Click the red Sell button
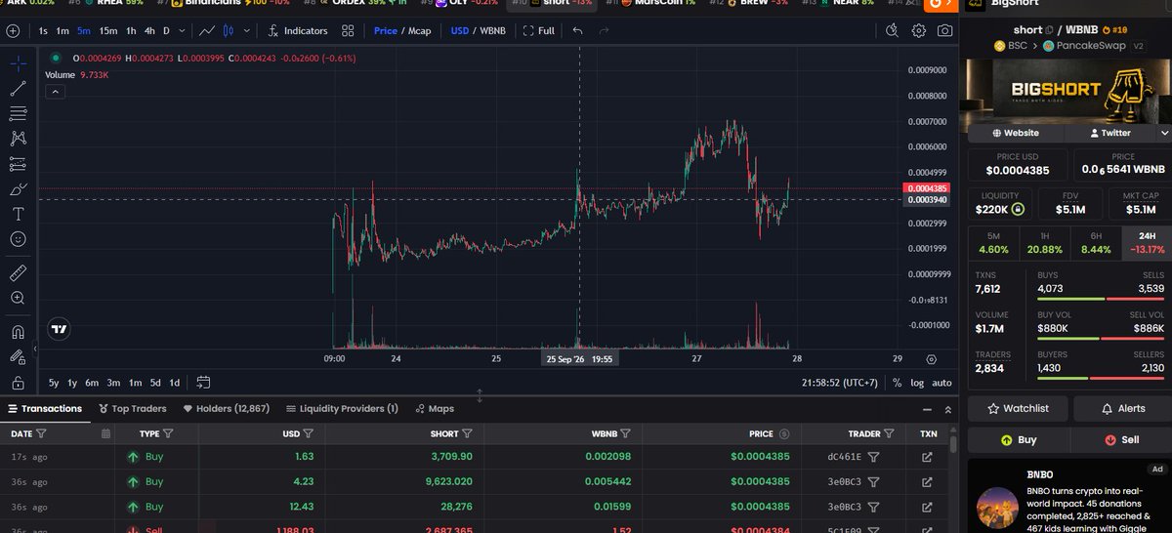 click(x=1122, y=439)
